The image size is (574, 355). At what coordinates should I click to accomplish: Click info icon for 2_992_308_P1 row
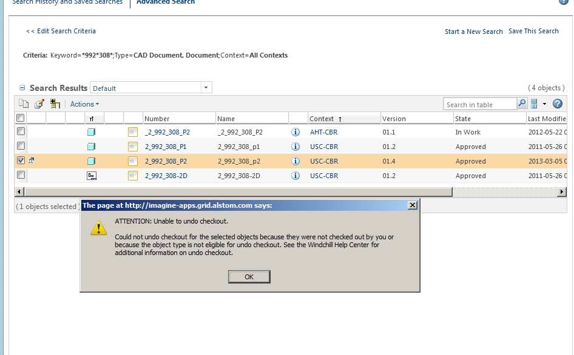click(295, 147)
